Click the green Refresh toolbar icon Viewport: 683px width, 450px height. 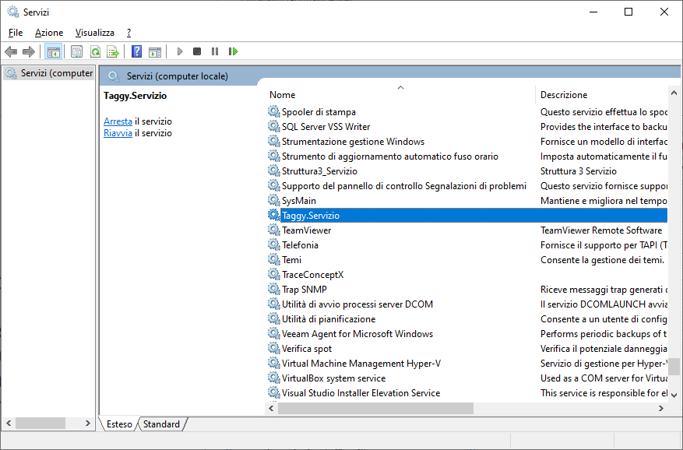pyautogui.click(x=95, y=51)
